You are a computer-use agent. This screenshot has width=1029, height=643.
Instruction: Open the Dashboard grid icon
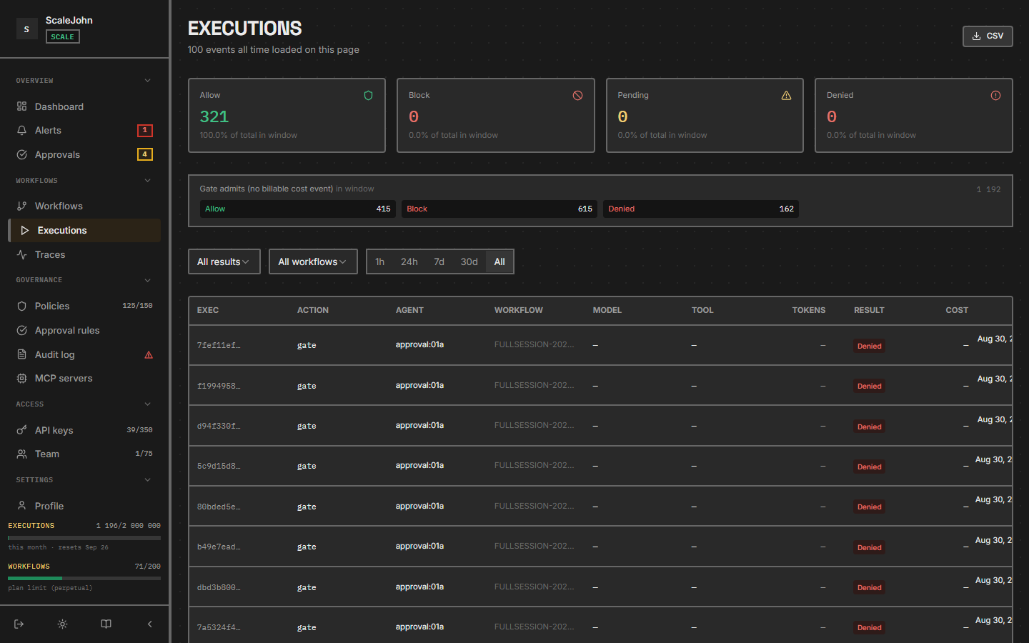[x=21, y=106]
